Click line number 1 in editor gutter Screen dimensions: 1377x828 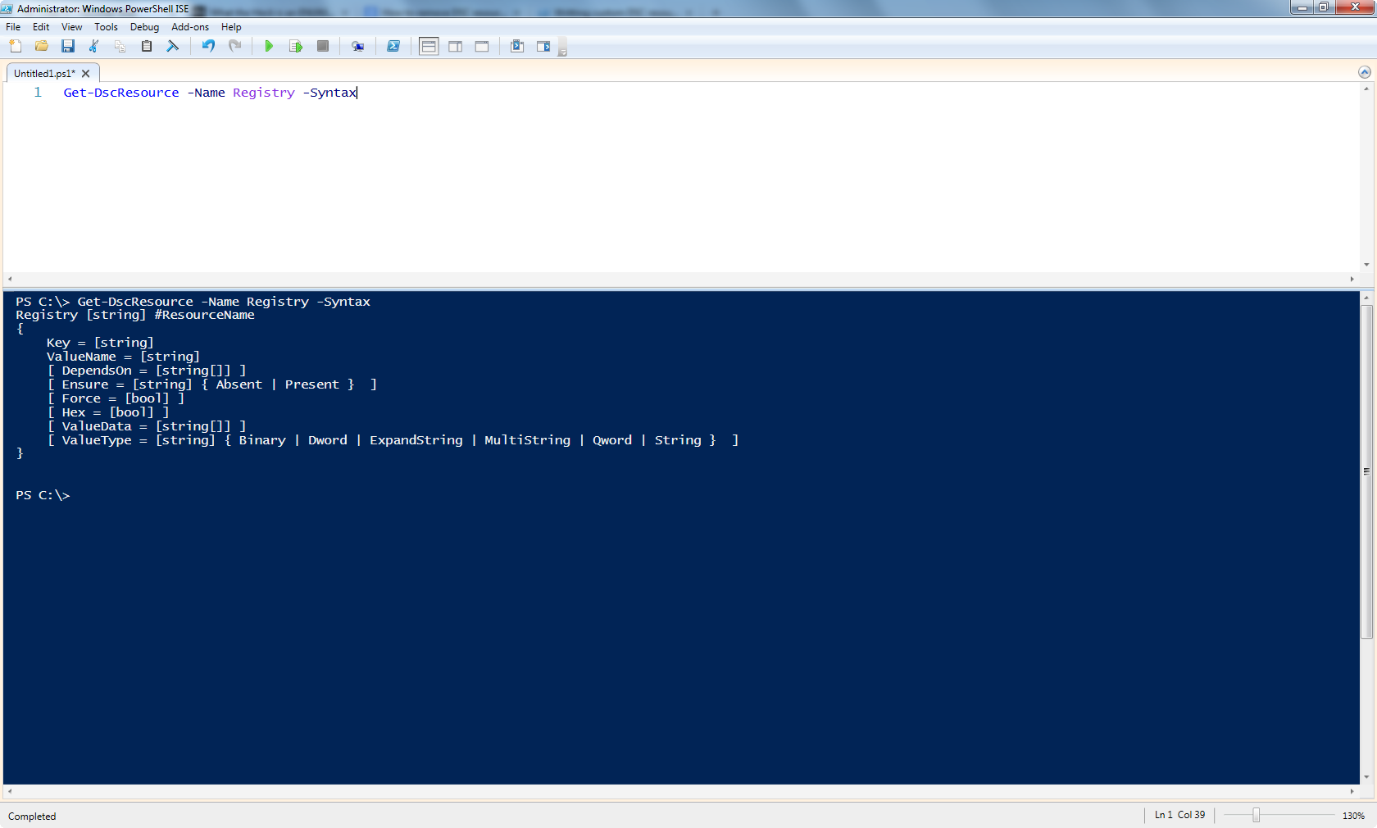point(38,93)
